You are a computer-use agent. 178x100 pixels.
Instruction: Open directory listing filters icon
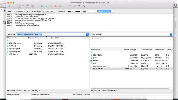coord(70,6)
